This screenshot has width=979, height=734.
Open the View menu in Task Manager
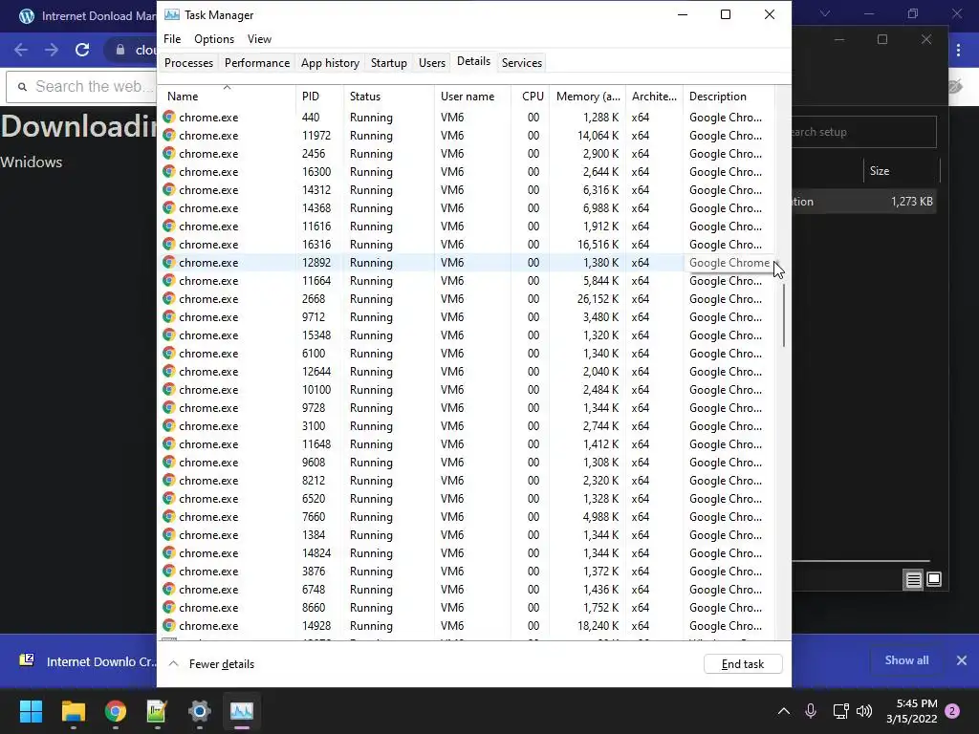pos(259,38)
